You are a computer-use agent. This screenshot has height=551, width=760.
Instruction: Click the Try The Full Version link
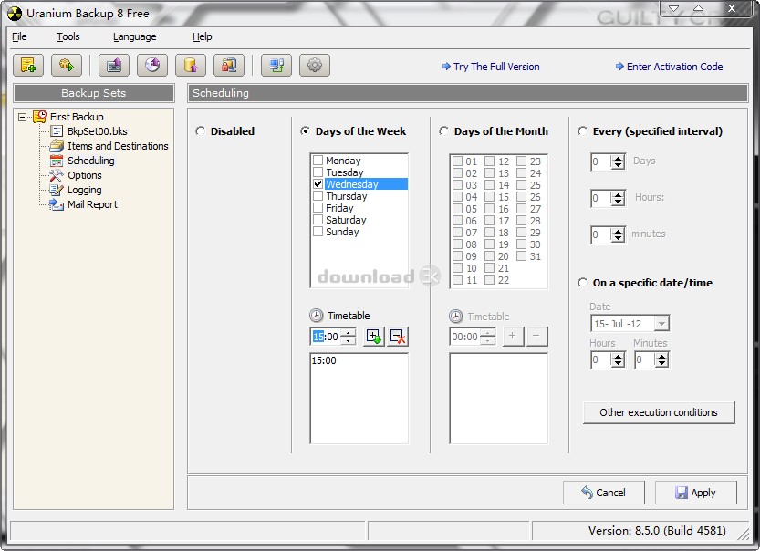point(496,67)
